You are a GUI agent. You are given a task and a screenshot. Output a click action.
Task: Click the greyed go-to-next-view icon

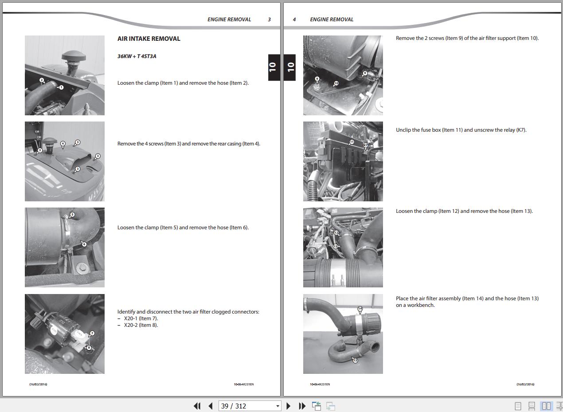pos(331,406)
